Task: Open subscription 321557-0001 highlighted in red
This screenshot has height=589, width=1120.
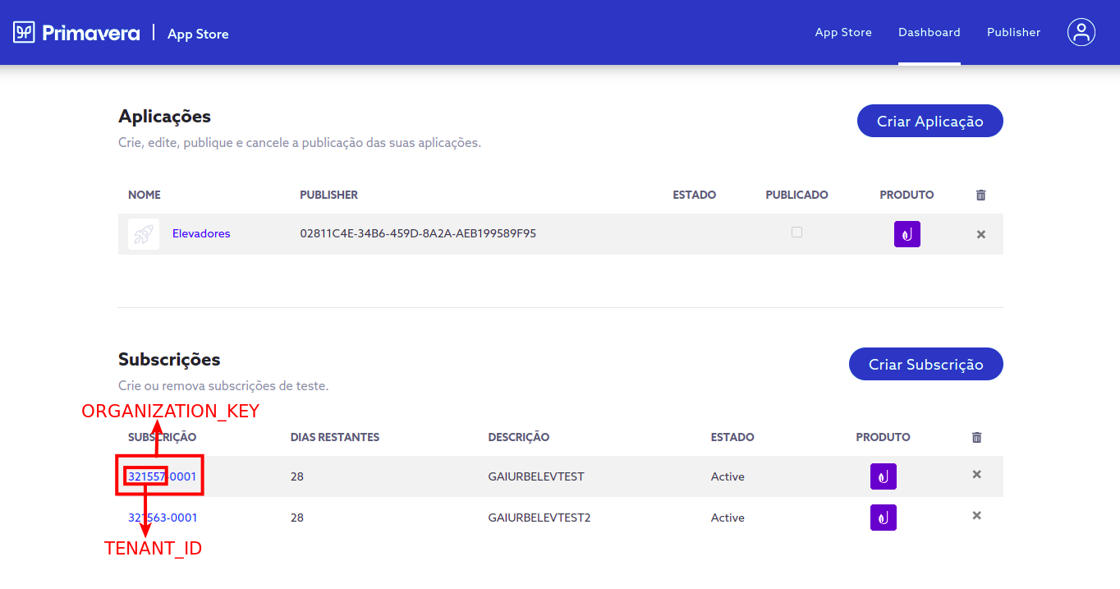Action: pyautogui.click(x=162, y=476)
